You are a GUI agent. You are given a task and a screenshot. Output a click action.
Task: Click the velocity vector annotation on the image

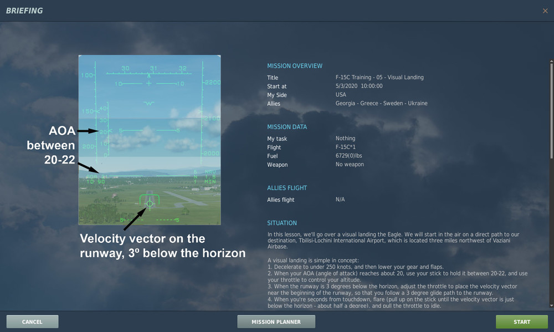pos(163,245)
